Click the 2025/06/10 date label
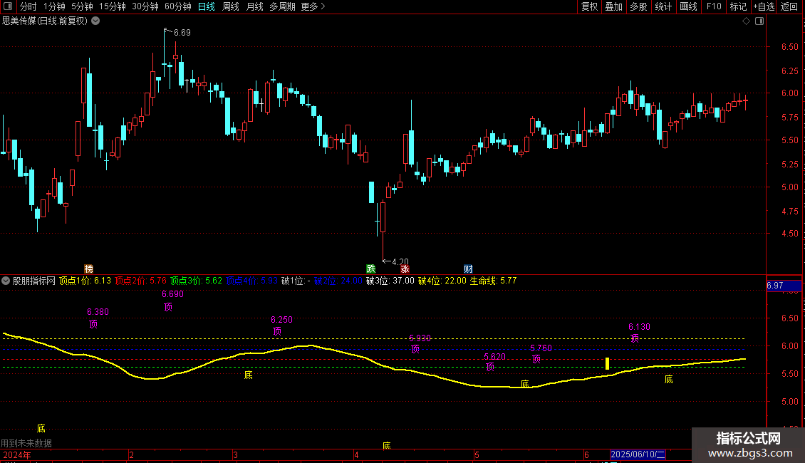Screen dimensions: 805x463 pyautogui.click(x=638, y=454)
